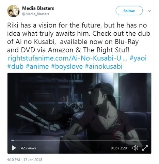Click the Media Blasters display name
The height and width of the screenshot is (164, 159).
pyautogui.click(x=38, y=8)
